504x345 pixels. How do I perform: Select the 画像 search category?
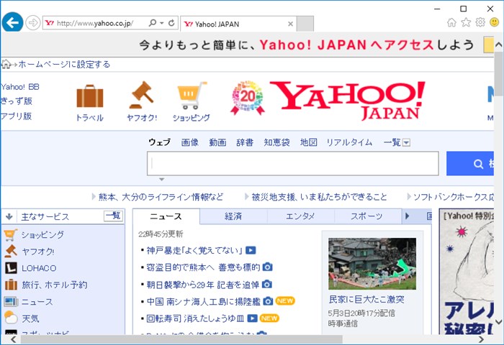click(190, 142)
